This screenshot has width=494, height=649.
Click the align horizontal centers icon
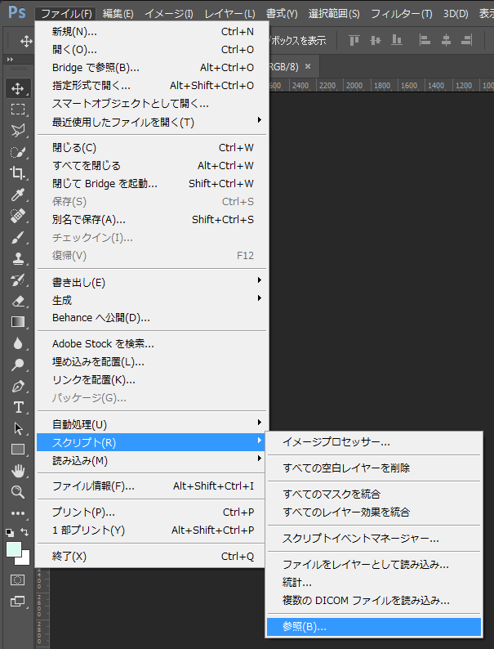(x=446, y=40)
